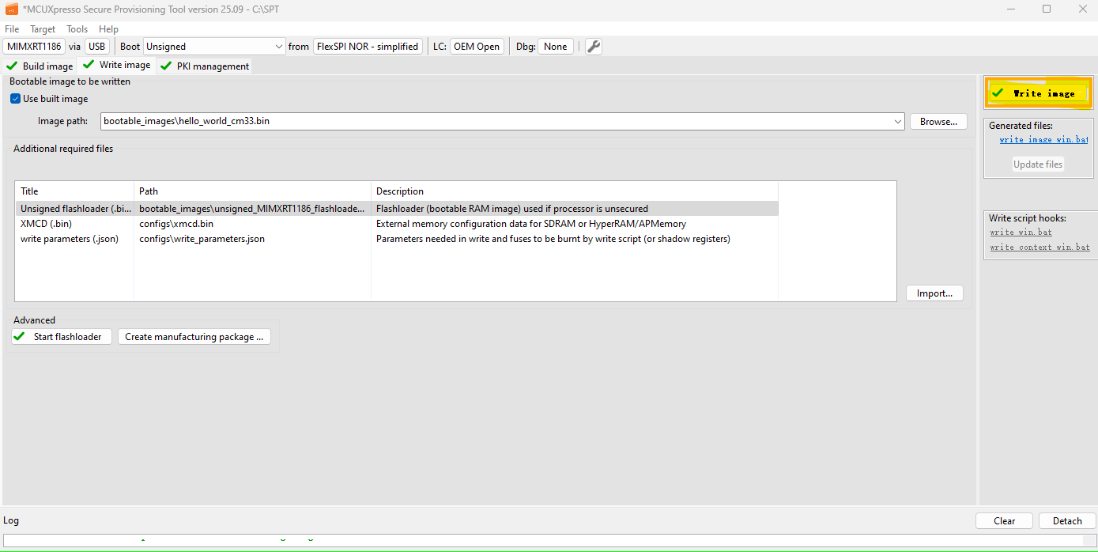Uncheck the Use built image checkbox
Screen dimensions: 1098x552
[x=15, y=99]
